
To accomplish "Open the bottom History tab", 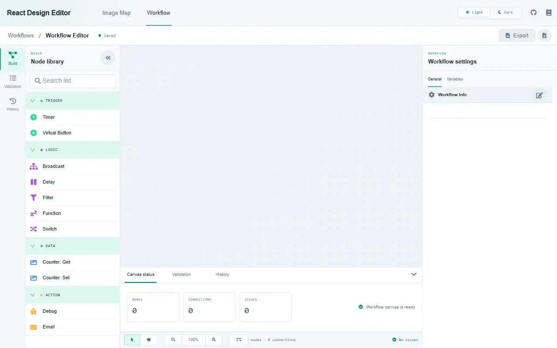I will point(222,274).
